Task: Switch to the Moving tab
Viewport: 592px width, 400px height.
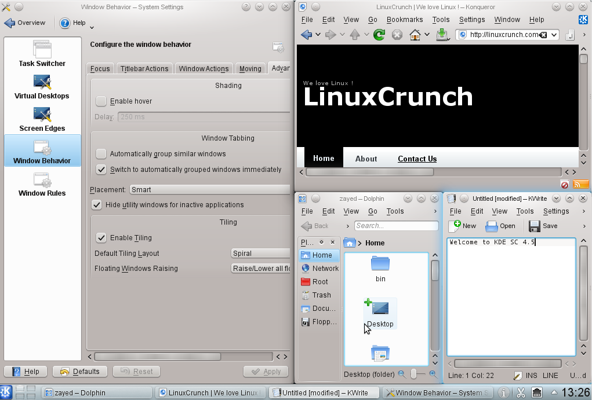Action: click(250, 69)
